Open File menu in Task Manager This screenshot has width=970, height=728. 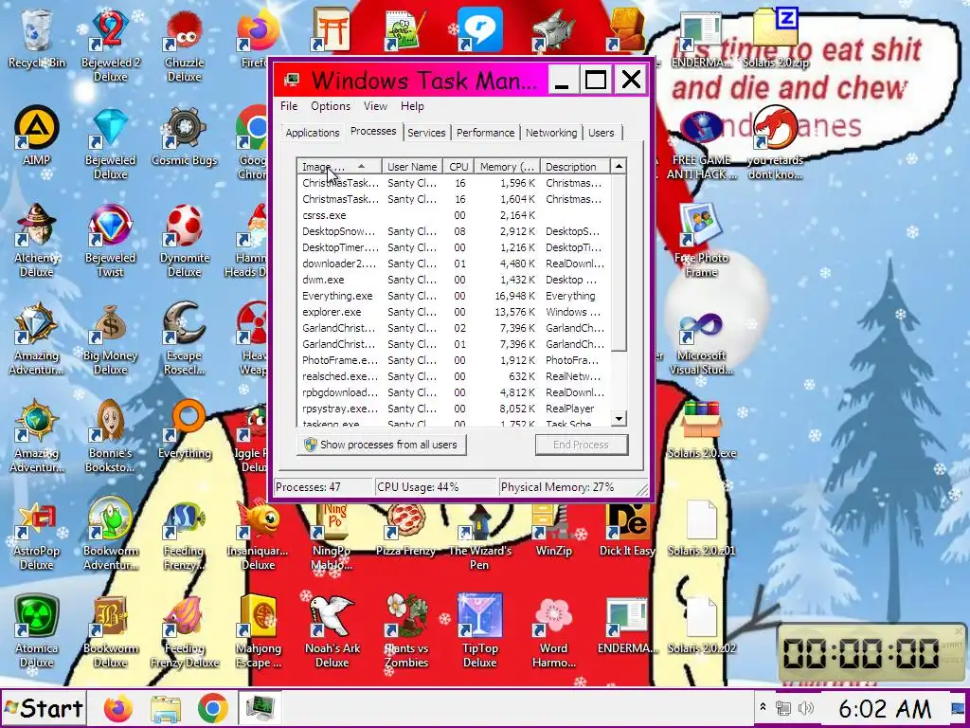tap(289, 106)
